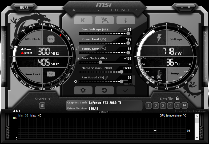Select profile slot 1
This screenshot has height=144, width=209.
(149, 106)
